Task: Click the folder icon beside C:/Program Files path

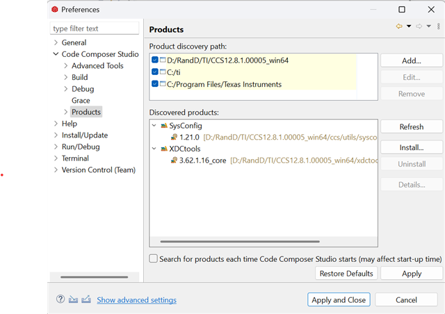Action: (163, 84)
